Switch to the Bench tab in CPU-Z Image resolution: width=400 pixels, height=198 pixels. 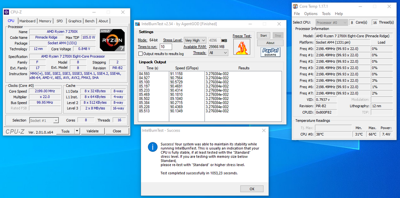(90, 21)
